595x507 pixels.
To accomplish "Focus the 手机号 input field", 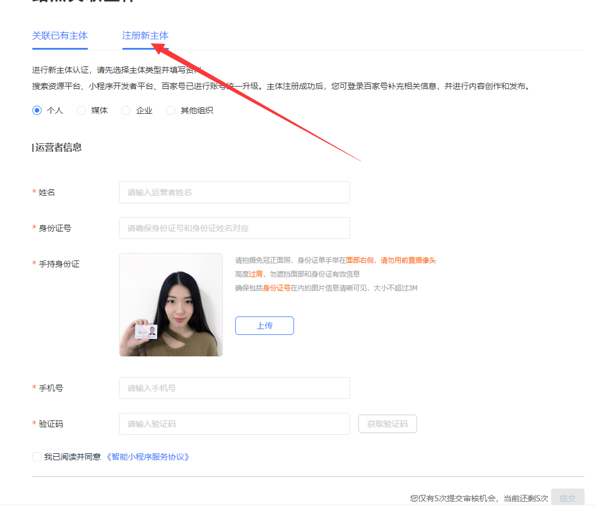I will (235, 388).
